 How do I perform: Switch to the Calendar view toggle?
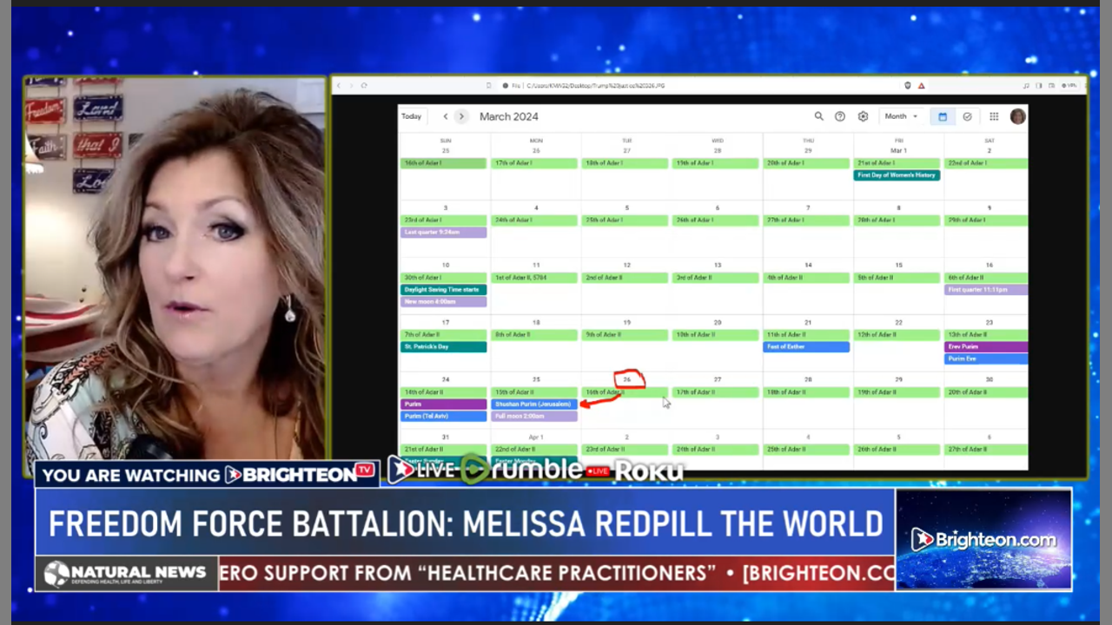(943, 116)
